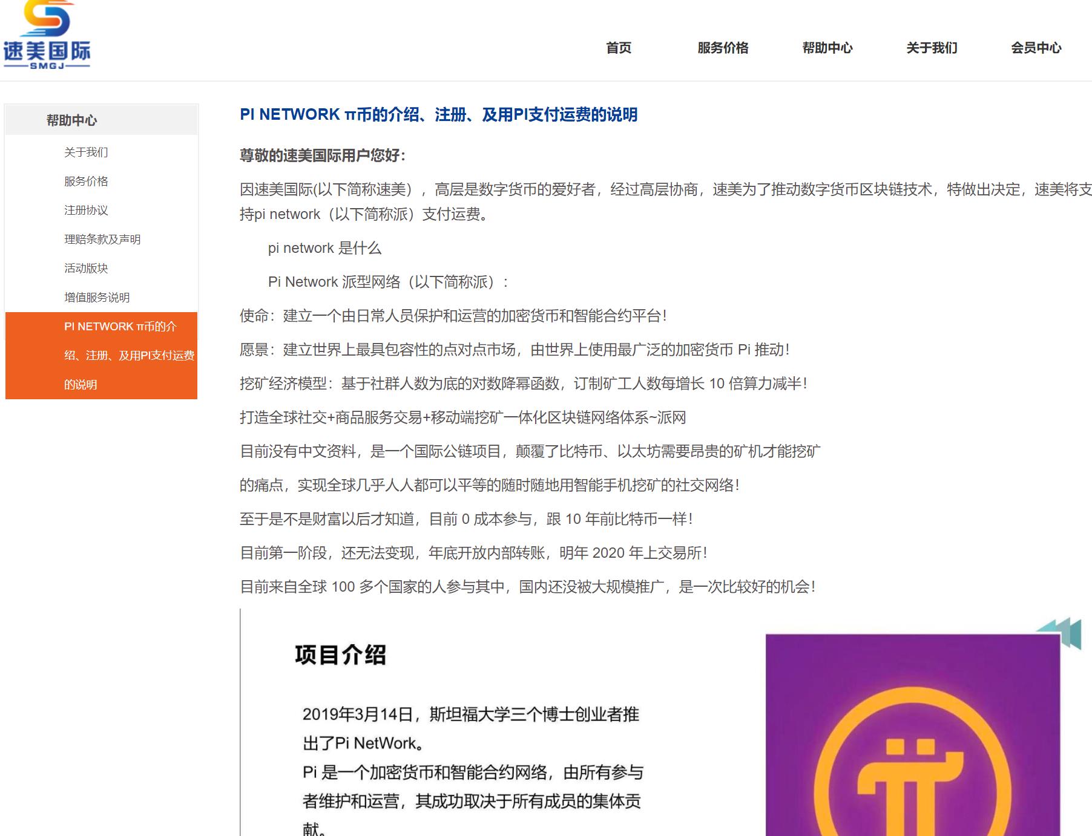This screenshot has height=836, width=1092.
Task: Click the purple Pi coin logo image
Action: 913,735
